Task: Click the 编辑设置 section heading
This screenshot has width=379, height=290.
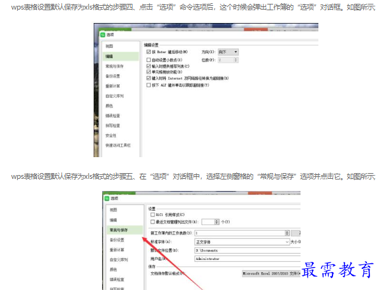Action: coord(151,45)
